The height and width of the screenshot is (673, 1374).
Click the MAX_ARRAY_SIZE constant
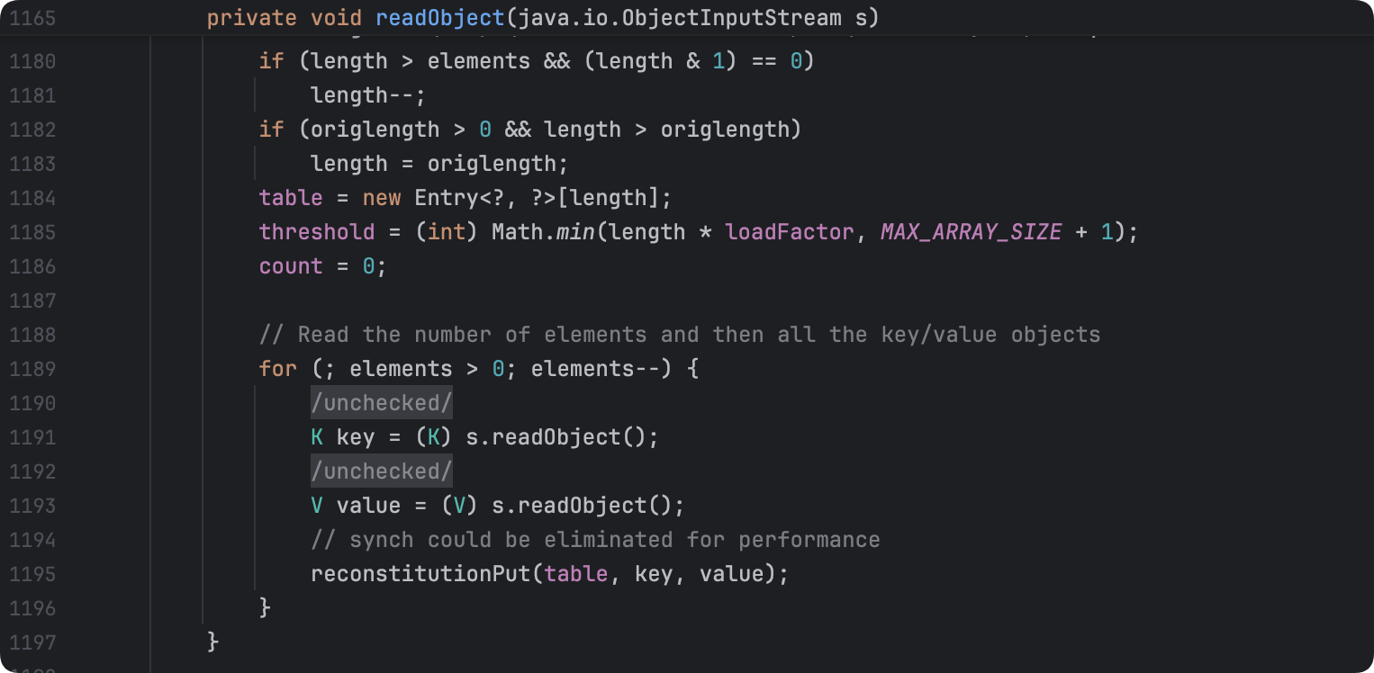[971, 232]
